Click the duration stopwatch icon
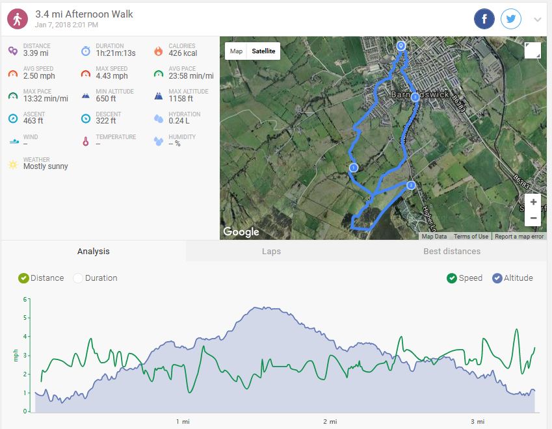Viewport: 552px width, 429px height. (86, 51)
